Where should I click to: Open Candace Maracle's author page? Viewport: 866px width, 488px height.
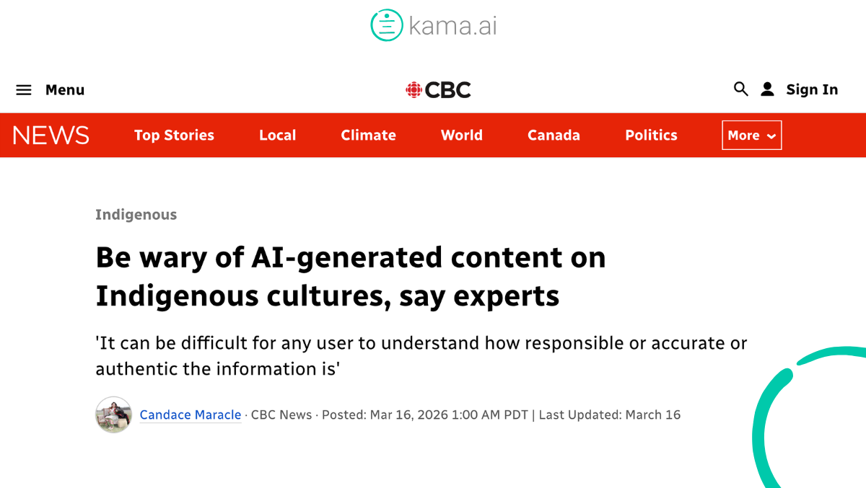point(190,414)
